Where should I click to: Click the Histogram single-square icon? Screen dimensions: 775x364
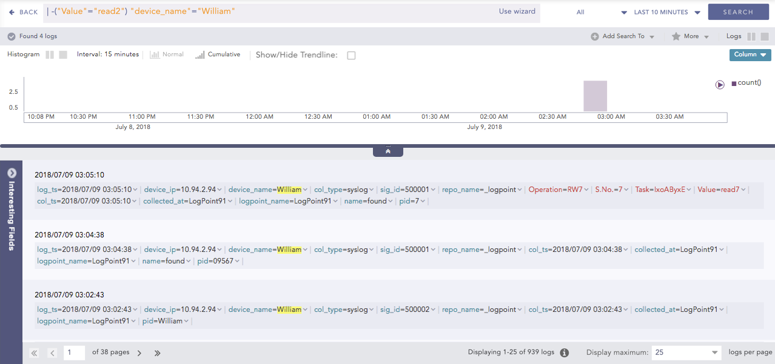(63, 55)
